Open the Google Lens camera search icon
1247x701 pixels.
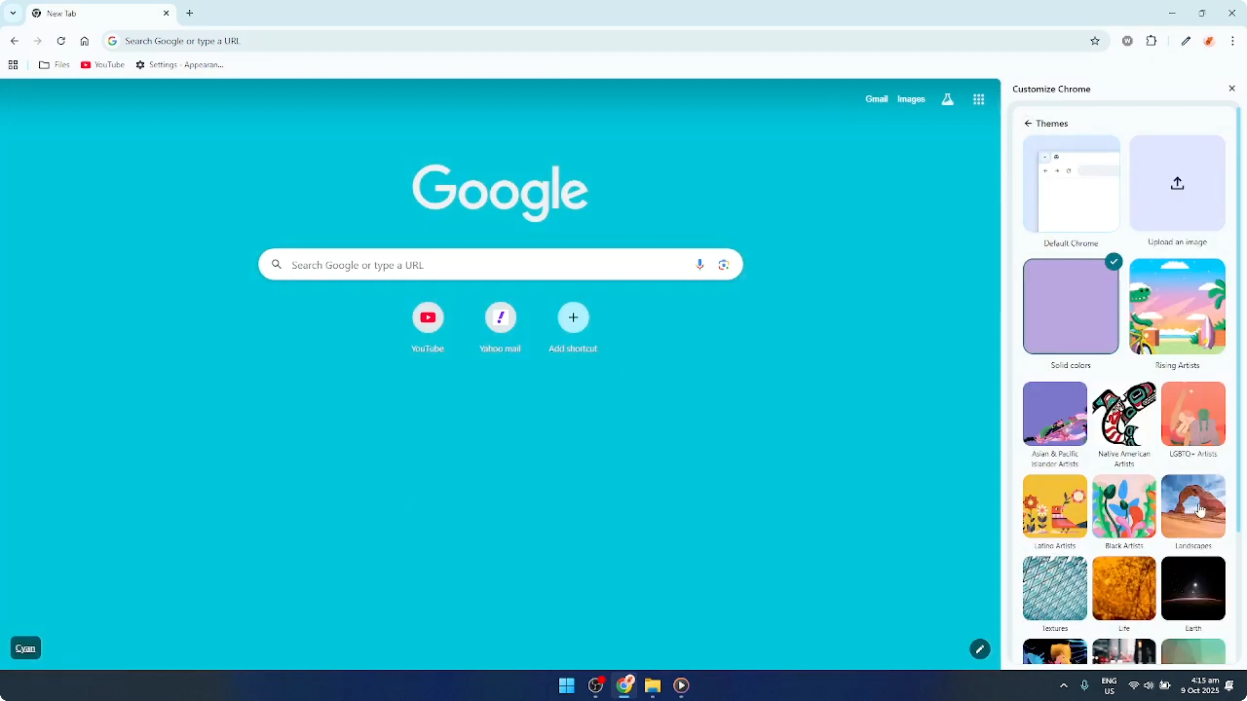click(x=723, y=264)
